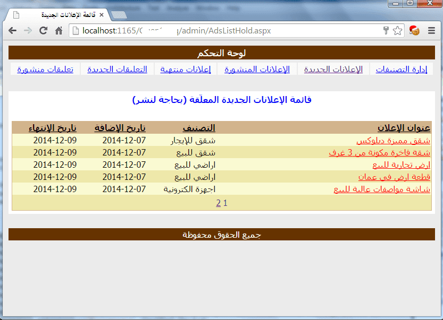Sort by التصنيف column header
The height and width of the screenshot is (320, 443).
pos(199,128)
